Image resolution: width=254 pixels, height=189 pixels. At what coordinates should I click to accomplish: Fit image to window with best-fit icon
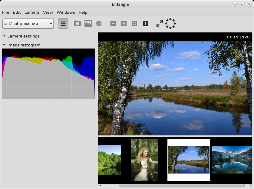click(x=135, y=24)
